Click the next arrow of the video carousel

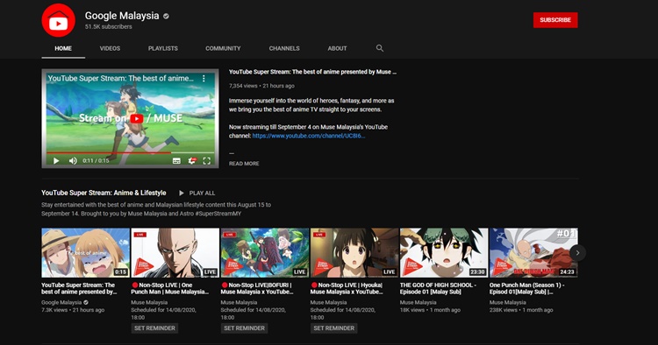[577, 253]
